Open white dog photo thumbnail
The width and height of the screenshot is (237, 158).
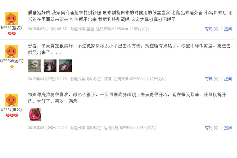click(x=35, y=66)
